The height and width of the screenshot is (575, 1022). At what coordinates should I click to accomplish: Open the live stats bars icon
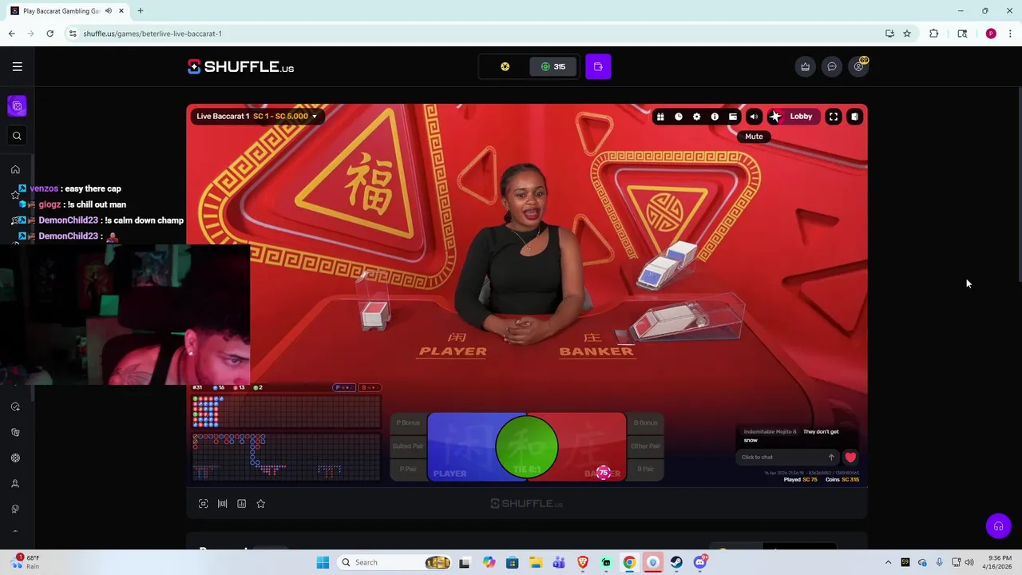tap(222, 504)
